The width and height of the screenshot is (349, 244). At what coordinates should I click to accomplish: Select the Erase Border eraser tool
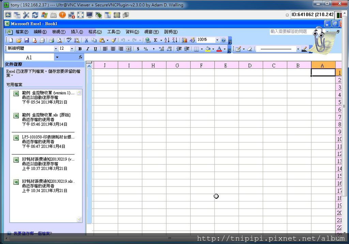(x=250, y=49)
